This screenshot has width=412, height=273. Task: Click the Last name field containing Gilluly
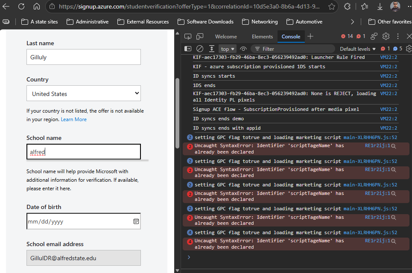pos(84,57)
